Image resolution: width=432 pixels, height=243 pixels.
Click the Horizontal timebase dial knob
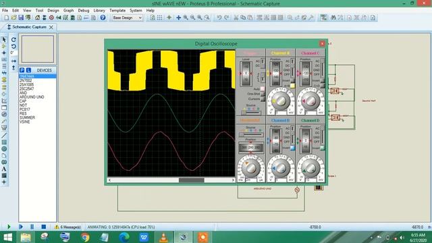coord(250,168)
